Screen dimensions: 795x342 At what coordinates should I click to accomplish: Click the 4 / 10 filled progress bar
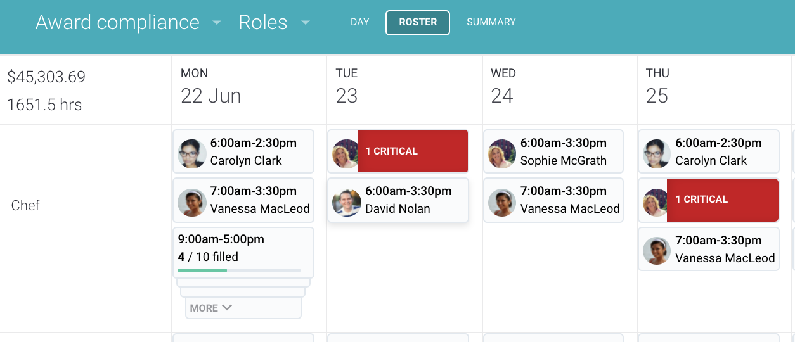(x=239, y=270)
